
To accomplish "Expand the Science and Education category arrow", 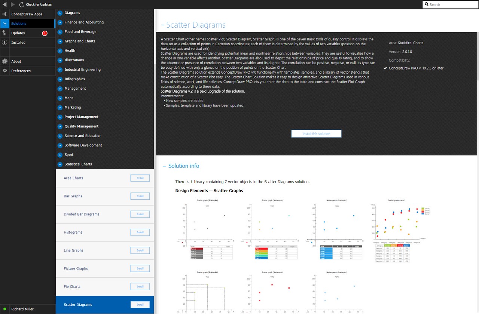I will [x=60, y=136].
